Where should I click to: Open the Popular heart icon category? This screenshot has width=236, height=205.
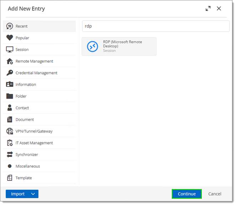click(10, 38)
